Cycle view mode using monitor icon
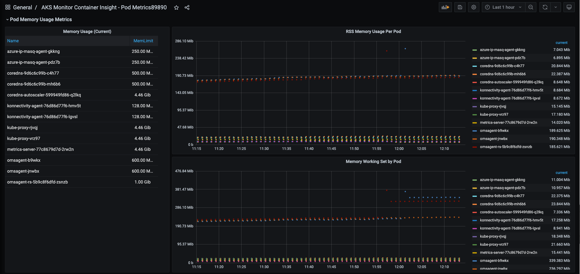580x274 pixels. tap(569, 7)
